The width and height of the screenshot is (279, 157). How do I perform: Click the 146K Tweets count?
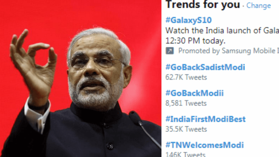(x=185, y=154)
